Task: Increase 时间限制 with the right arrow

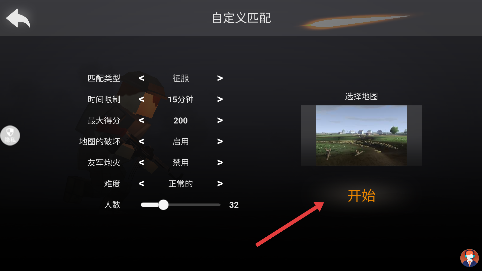Action: click(220, 99)
